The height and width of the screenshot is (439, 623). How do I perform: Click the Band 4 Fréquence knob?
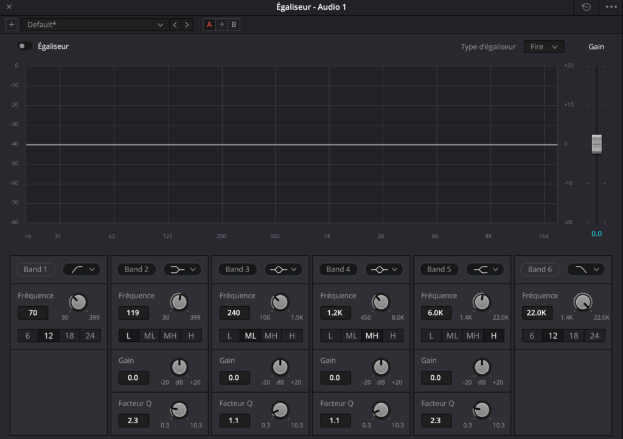[x=381, y=302]
